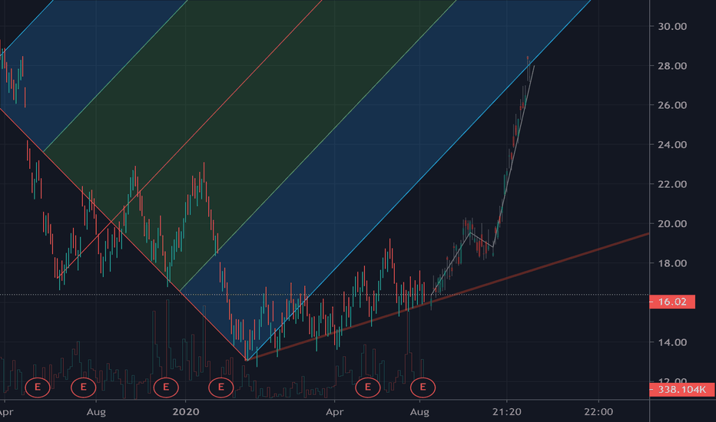Select the earnings E marker just after 2020
The width and height of the screenshot is (716, 422).
pyautogui.click(x=221, y=387)
